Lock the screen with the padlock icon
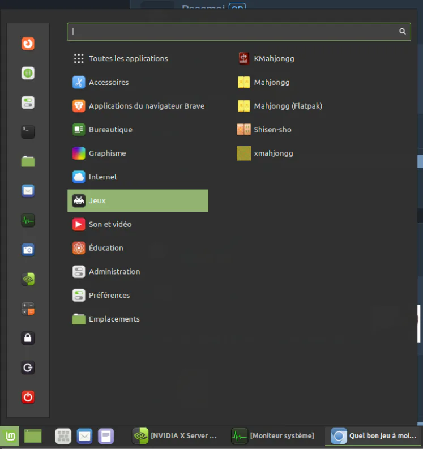Viewport: 423px width, 449px height. point(28,338)
